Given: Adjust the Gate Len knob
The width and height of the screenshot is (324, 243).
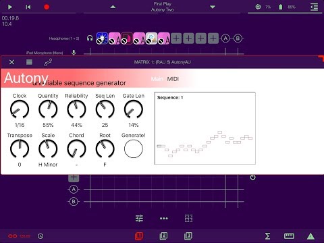Looking at the screenshot, I should pos(134,109).
